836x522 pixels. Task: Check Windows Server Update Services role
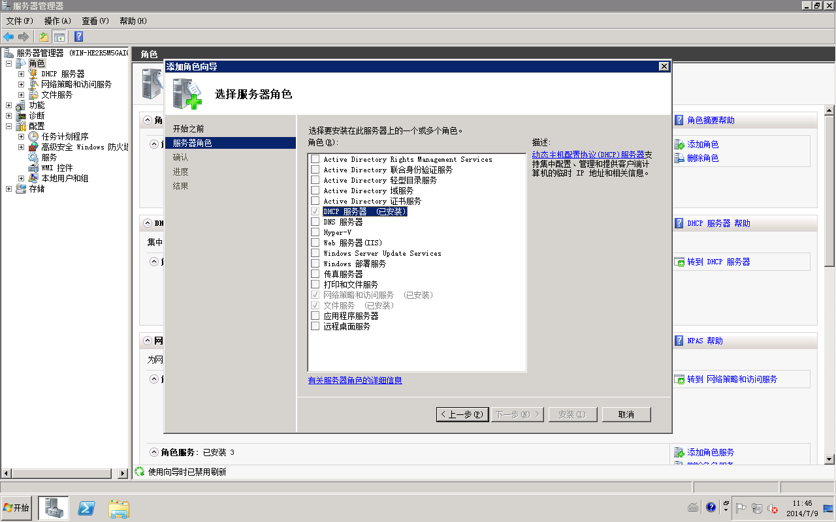point(315,253)
